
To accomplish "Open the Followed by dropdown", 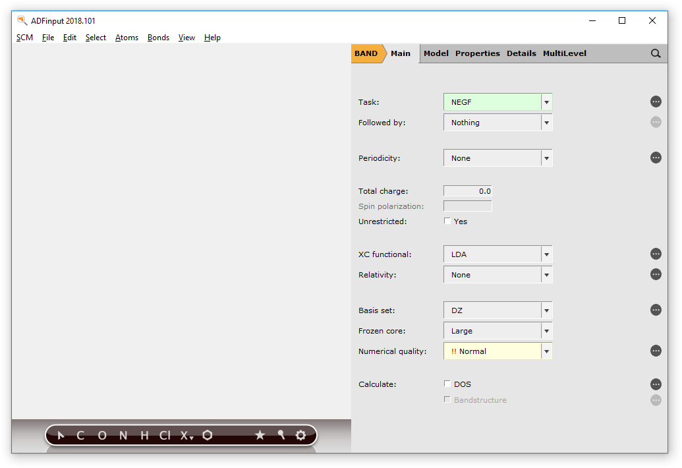I will (497, 123).
